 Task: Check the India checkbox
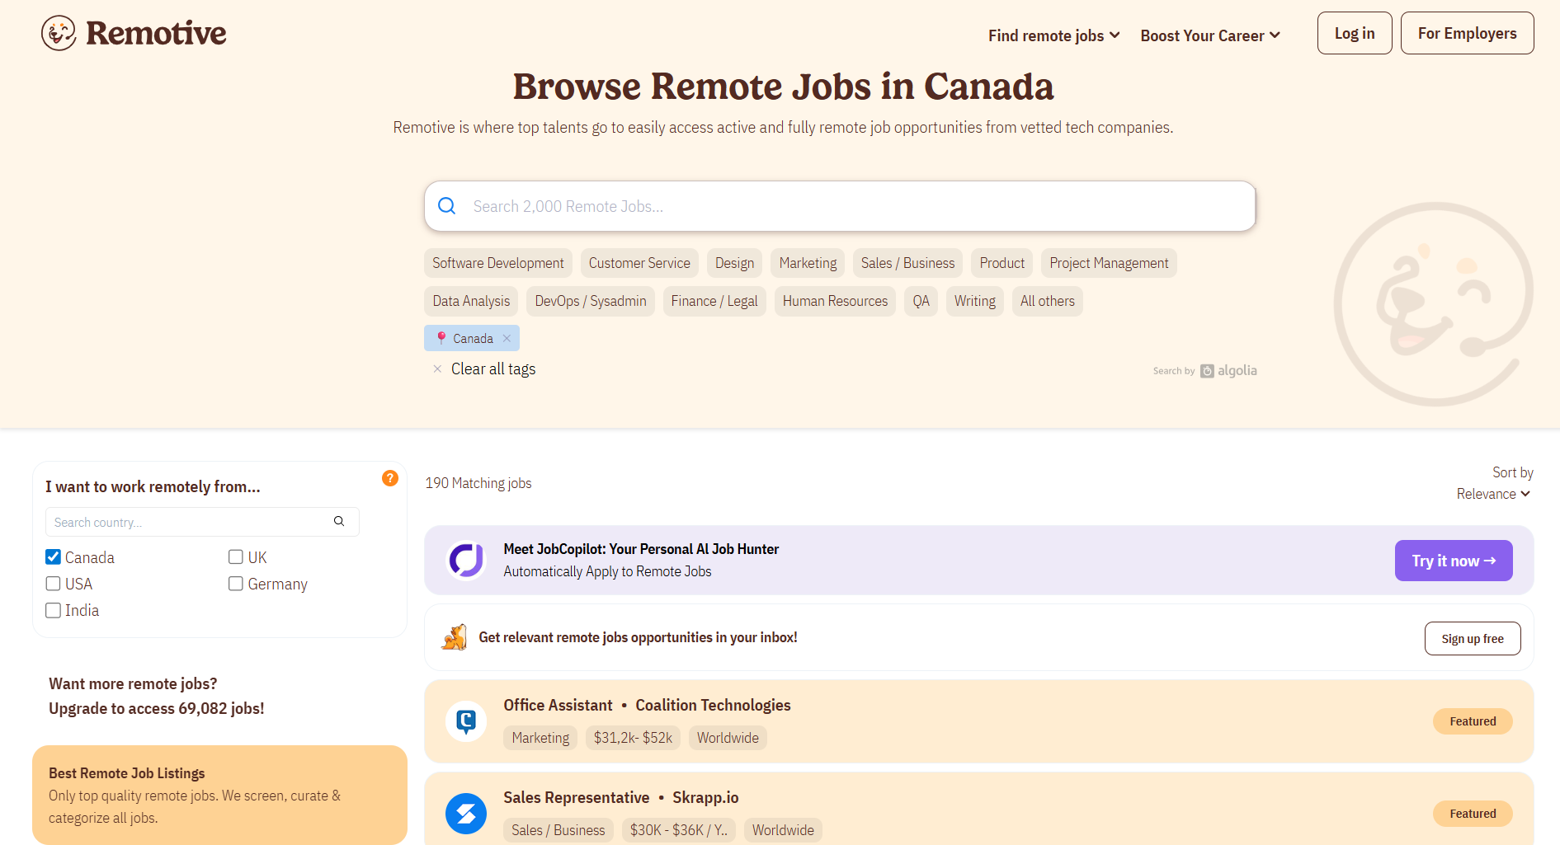(54, 610)
